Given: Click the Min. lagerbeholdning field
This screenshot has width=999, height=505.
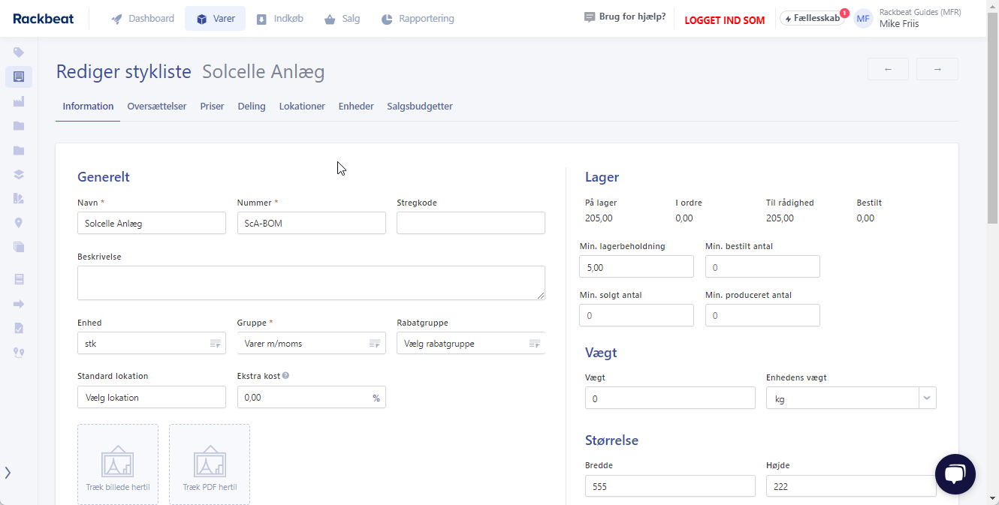Looking at the screenshot, I should click(x=637, y=266).
